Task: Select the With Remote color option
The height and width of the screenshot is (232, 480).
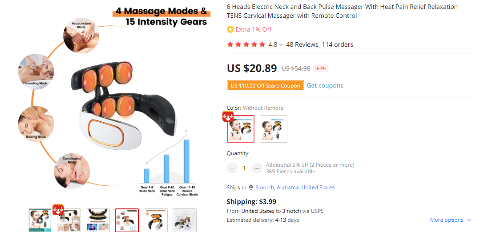Action: tap(274, 129)
